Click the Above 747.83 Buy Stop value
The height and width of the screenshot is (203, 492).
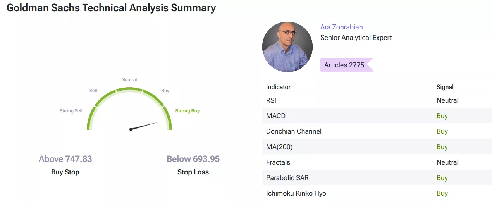pos(65,159)
